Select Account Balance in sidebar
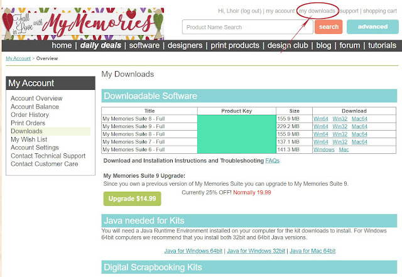The image size is (402, 277). [x=35, y=106]
